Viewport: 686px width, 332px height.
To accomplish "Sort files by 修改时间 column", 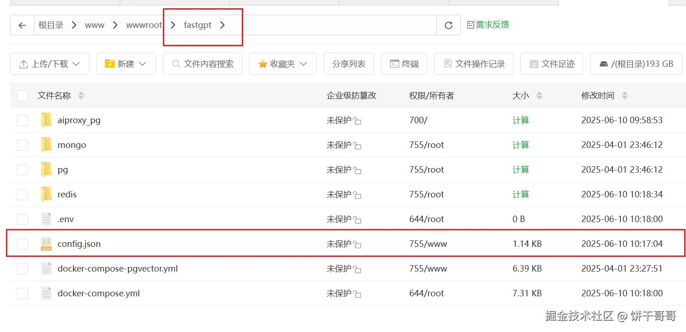I will 597,96.
